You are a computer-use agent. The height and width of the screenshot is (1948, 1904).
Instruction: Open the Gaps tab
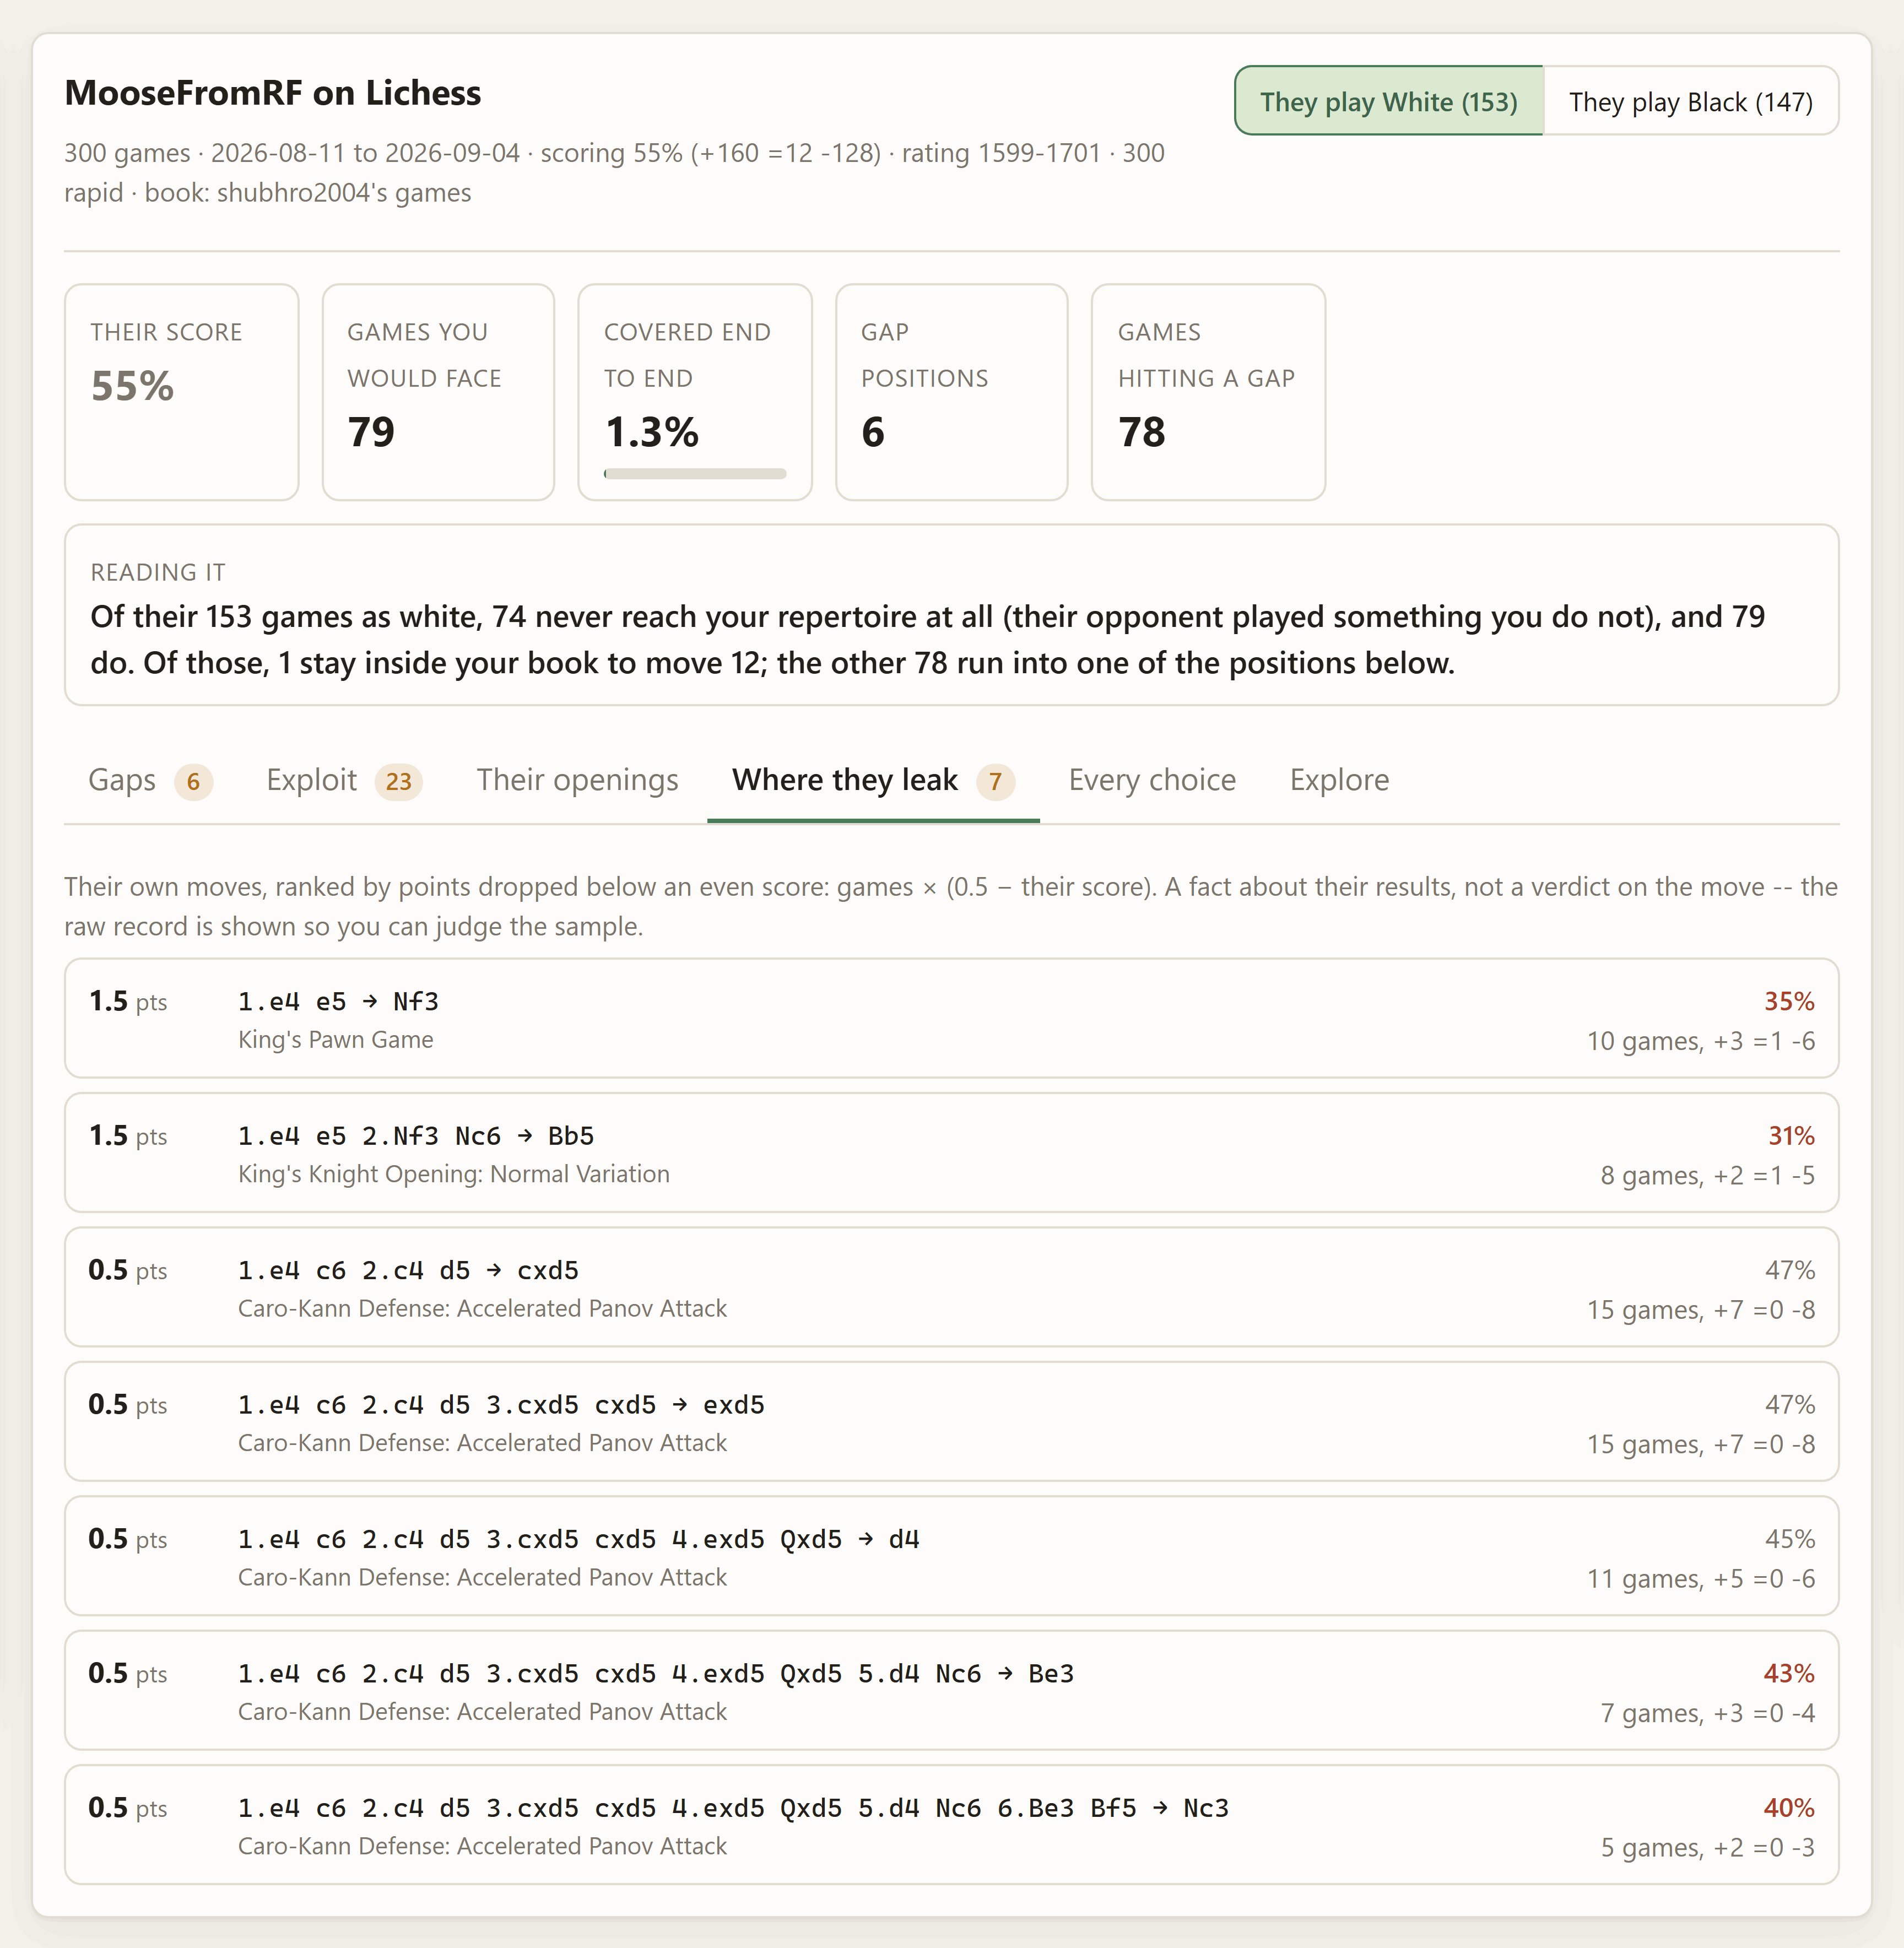coord(150,780)
